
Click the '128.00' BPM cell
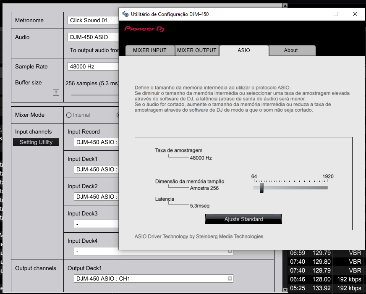322,279
